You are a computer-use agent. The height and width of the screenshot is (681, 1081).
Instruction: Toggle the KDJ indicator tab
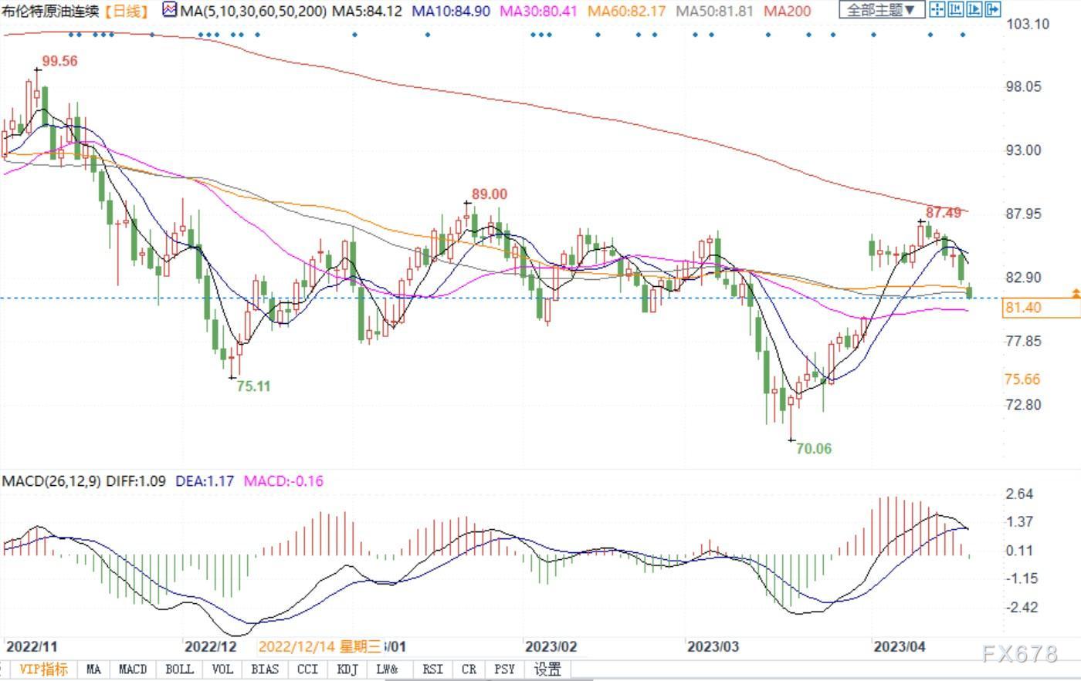click(347, 669)
